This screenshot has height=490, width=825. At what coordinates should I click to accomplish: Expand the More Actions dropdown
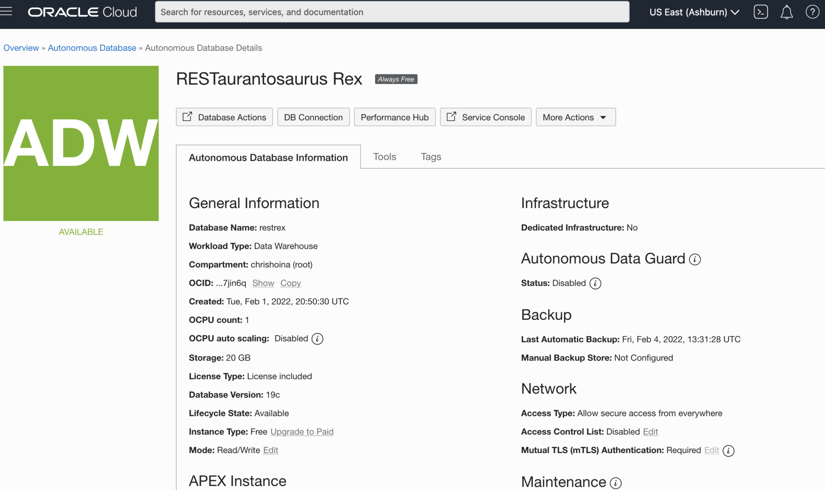point(576,117)
